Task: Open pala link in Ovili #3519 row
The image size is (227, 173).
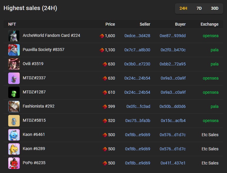Action: 214,64
